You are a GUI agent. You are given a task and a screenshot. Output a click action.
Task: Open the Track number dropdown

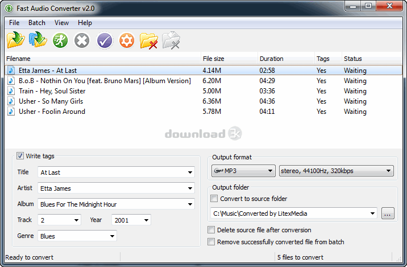pos(76,220)
